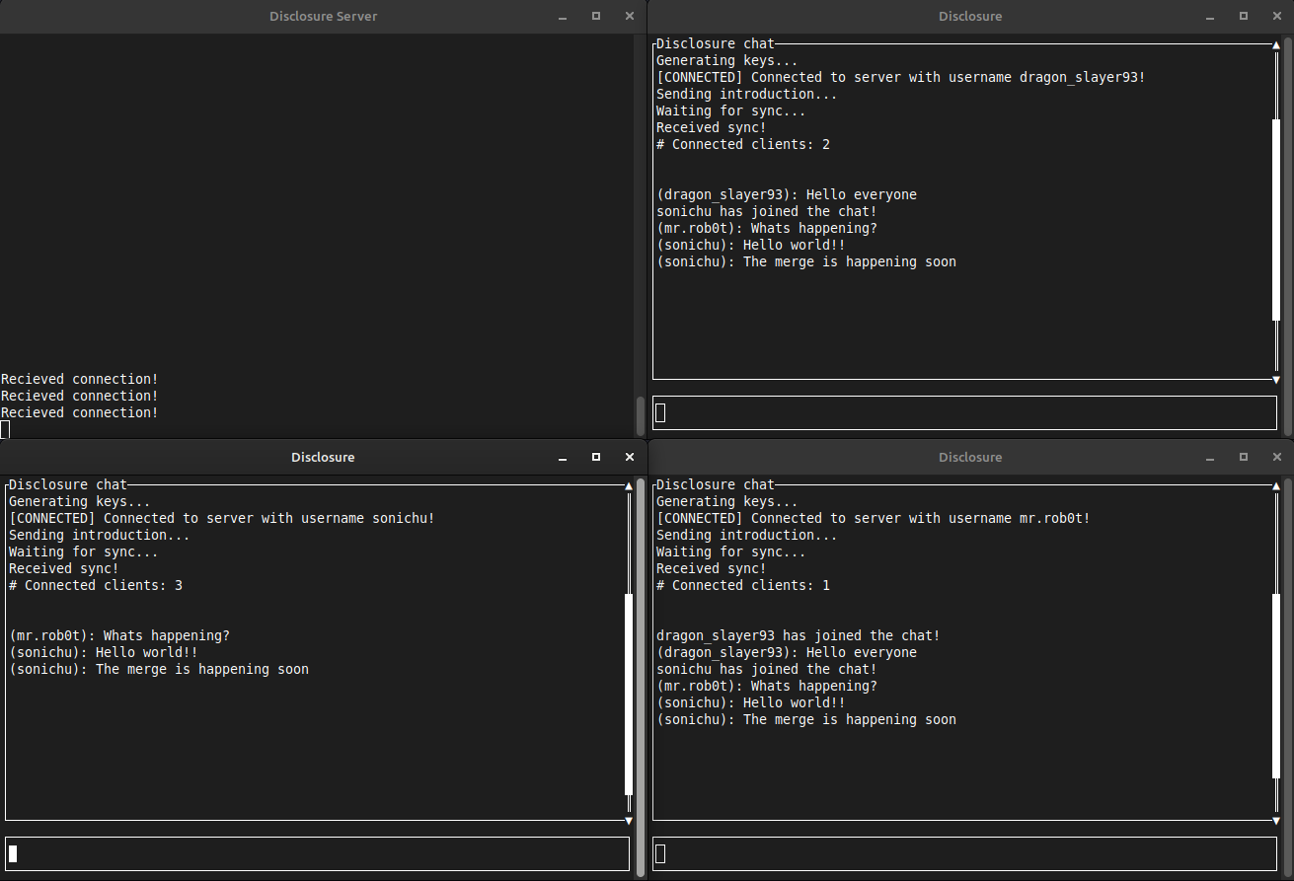Image resolution: width=1294 pixels, height=881 pixels.
Task: Click the Disclosure Server title bar
Action: tap(323, 17)
